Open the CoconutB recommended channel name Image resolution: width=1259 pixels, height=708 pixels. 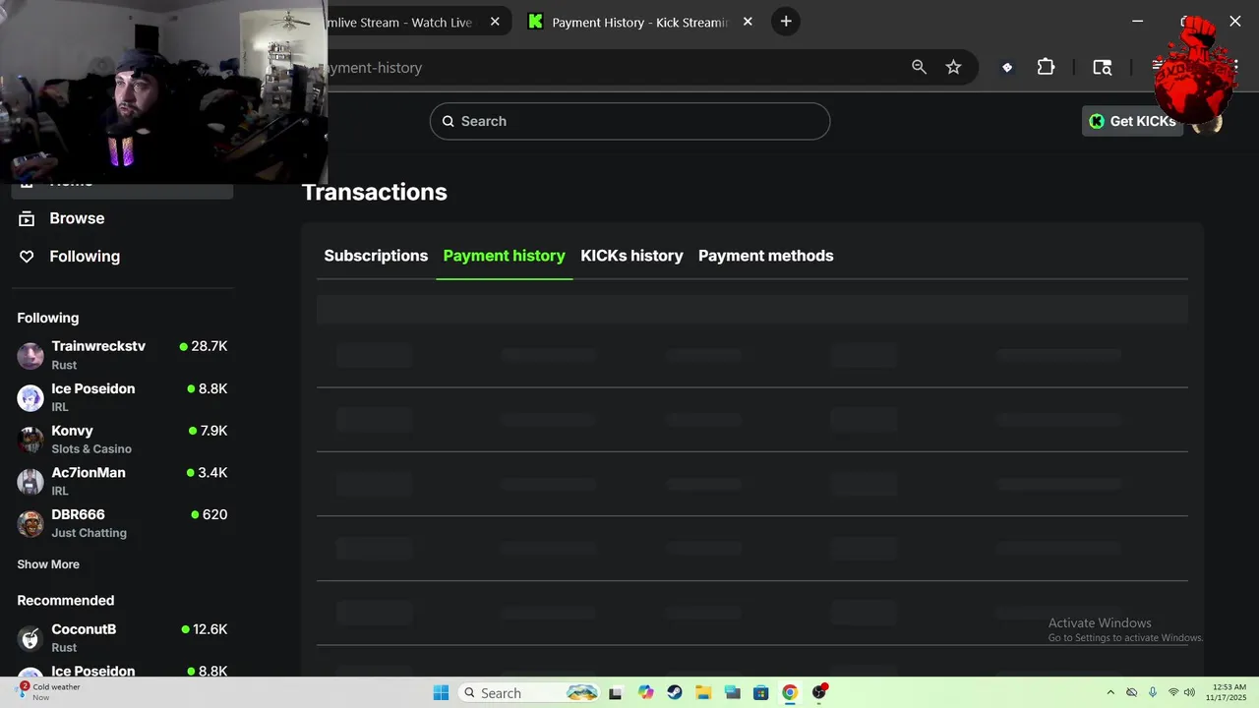pos(84,629)
